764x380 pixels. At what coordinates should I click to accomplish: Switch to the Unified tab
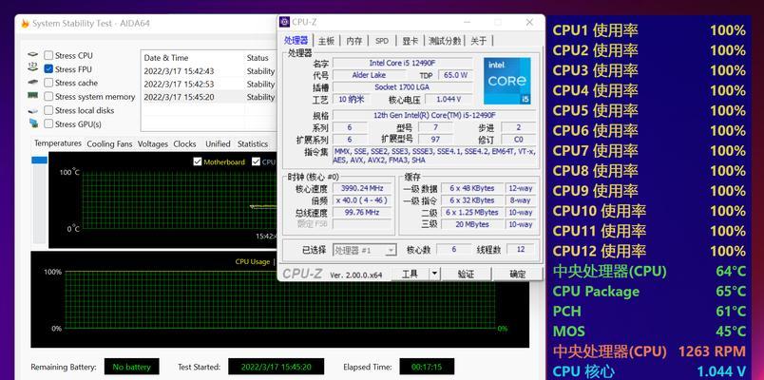click(x=218, y=144)
